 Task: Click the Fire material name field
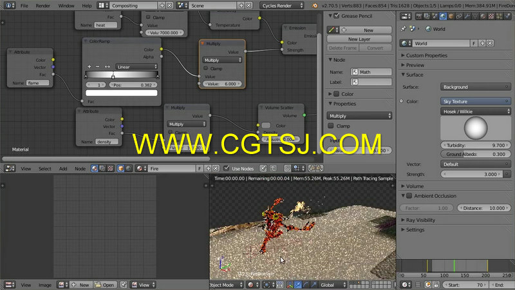[x=172, y=168]
